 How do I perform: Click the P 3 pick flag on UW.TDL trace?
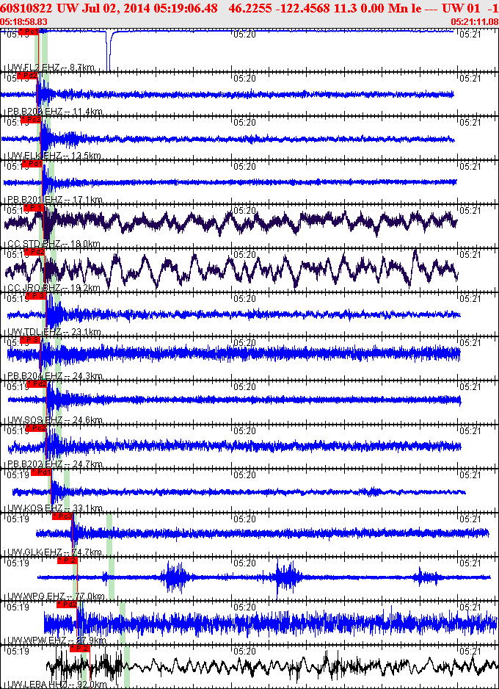click(x=37, y=296)
